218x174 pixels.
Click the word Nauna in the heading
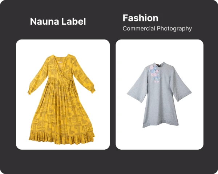[x=44, y=21]
